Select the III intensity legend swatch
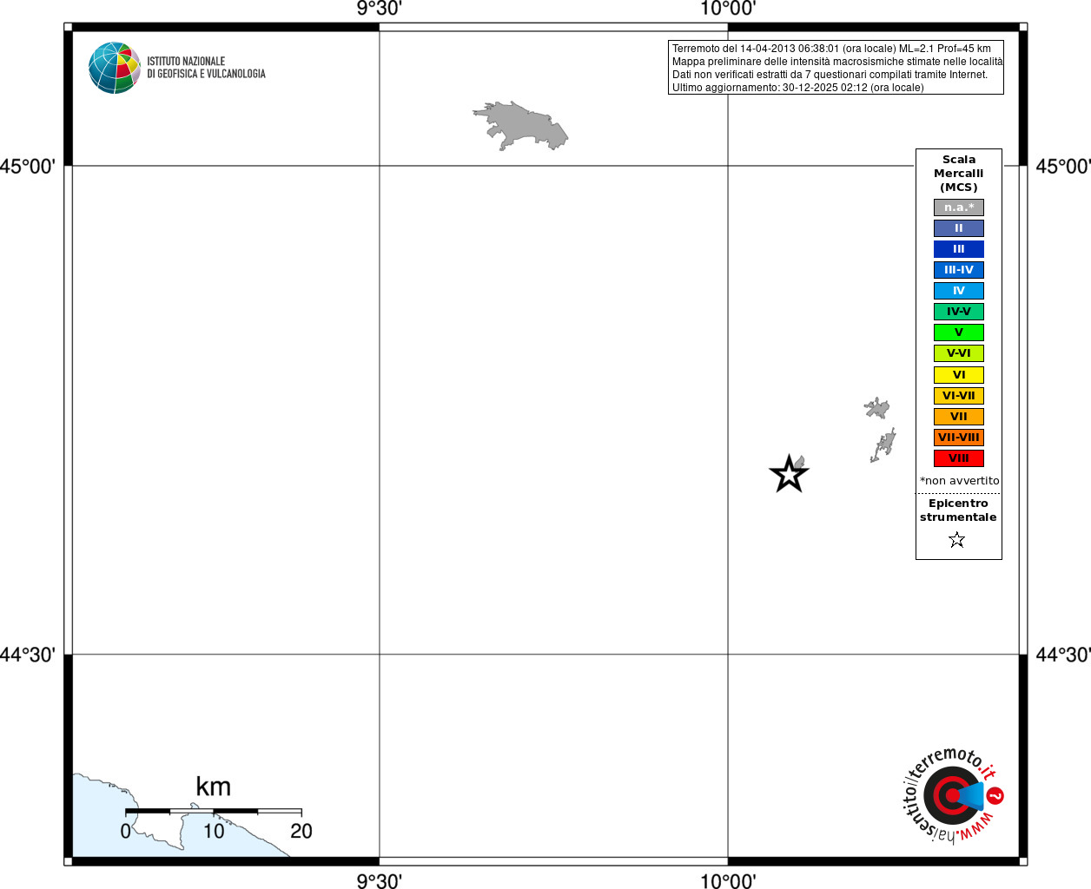1091x889 pixels. 959,249
